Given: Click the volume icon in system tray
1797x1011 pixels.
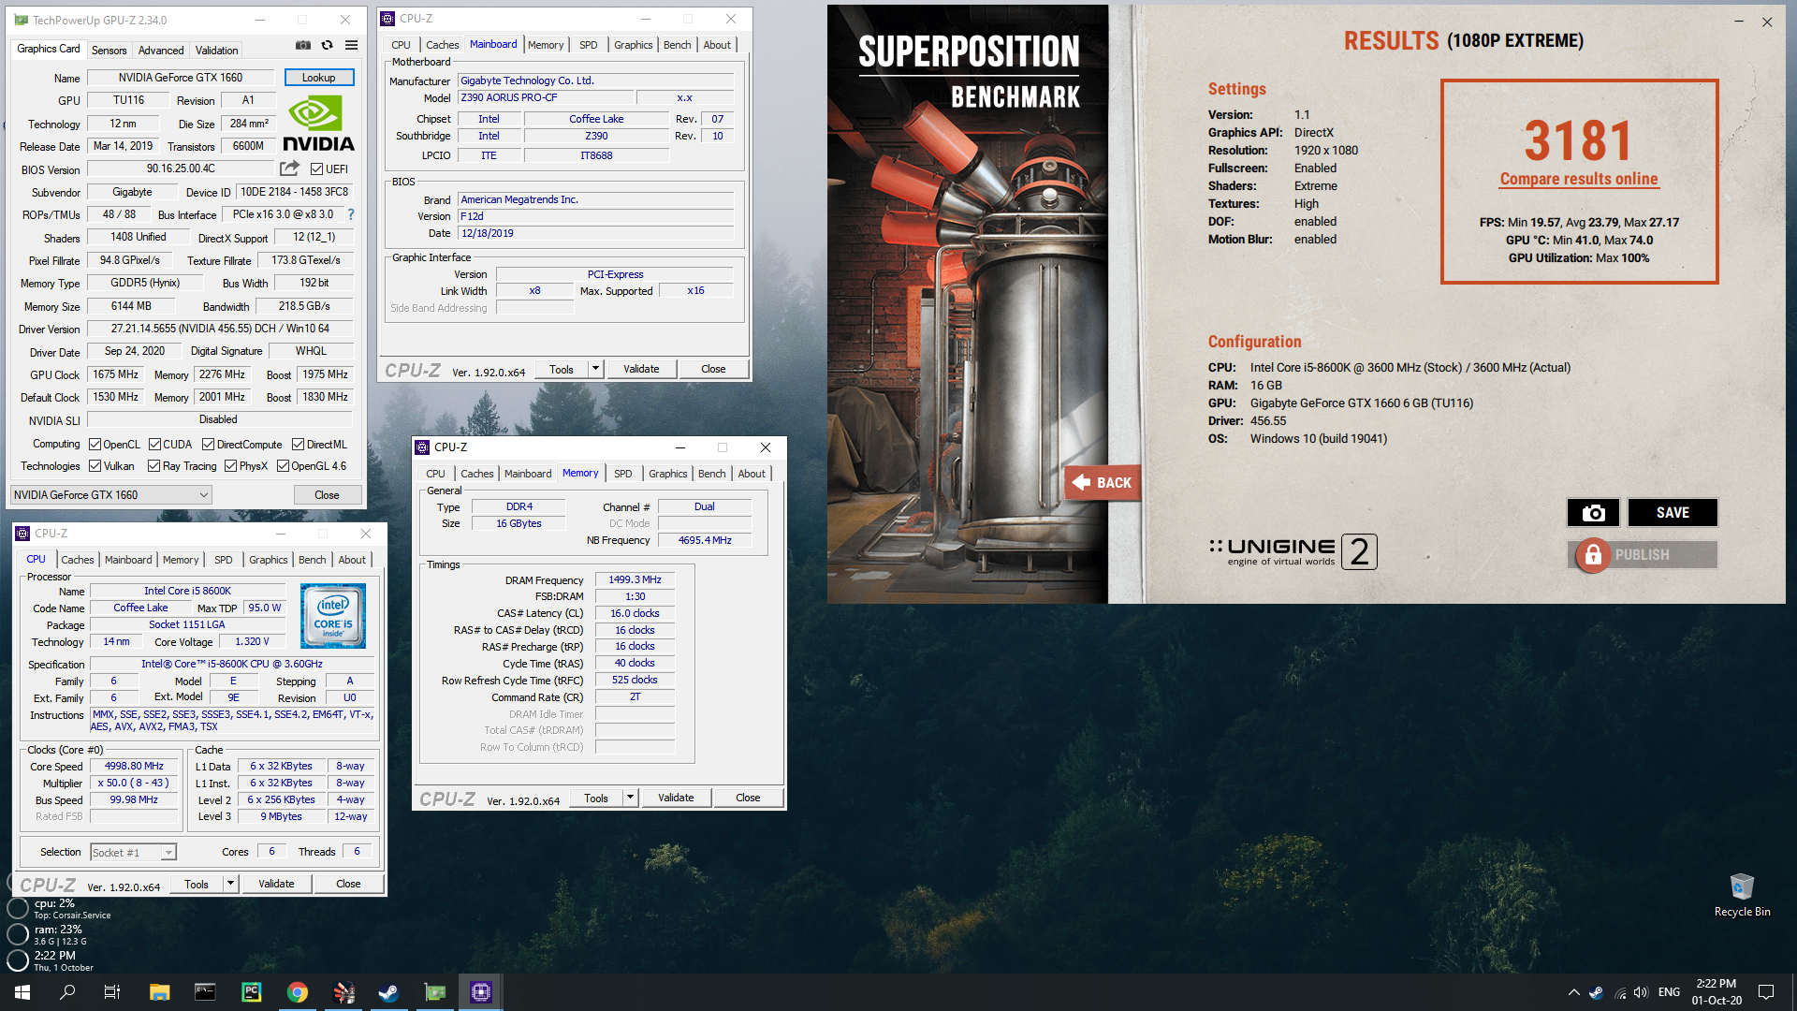Looking at the screenshot, I should tap(1641, 992).
